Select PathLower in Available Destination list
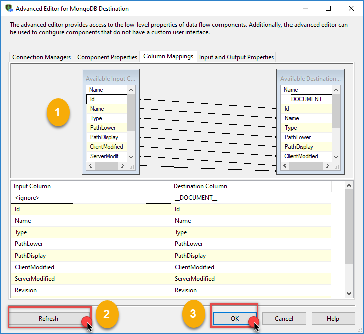 (307, 137)
